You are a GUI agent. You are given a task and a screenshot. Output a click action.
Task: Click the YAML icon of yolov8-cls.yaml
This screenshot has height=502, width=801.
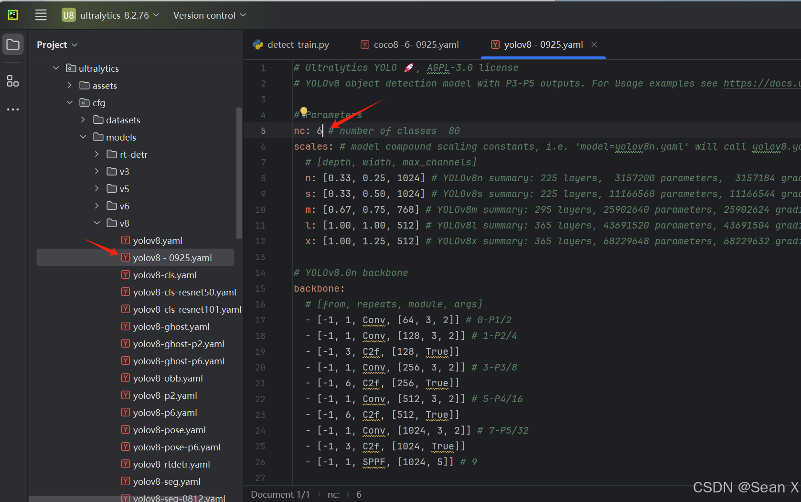tap(126, 274)
